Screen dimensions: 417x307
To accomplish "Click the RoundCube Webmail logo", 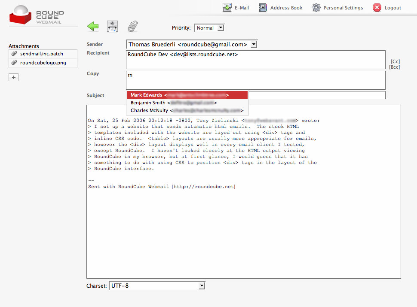I will point(37,15).
